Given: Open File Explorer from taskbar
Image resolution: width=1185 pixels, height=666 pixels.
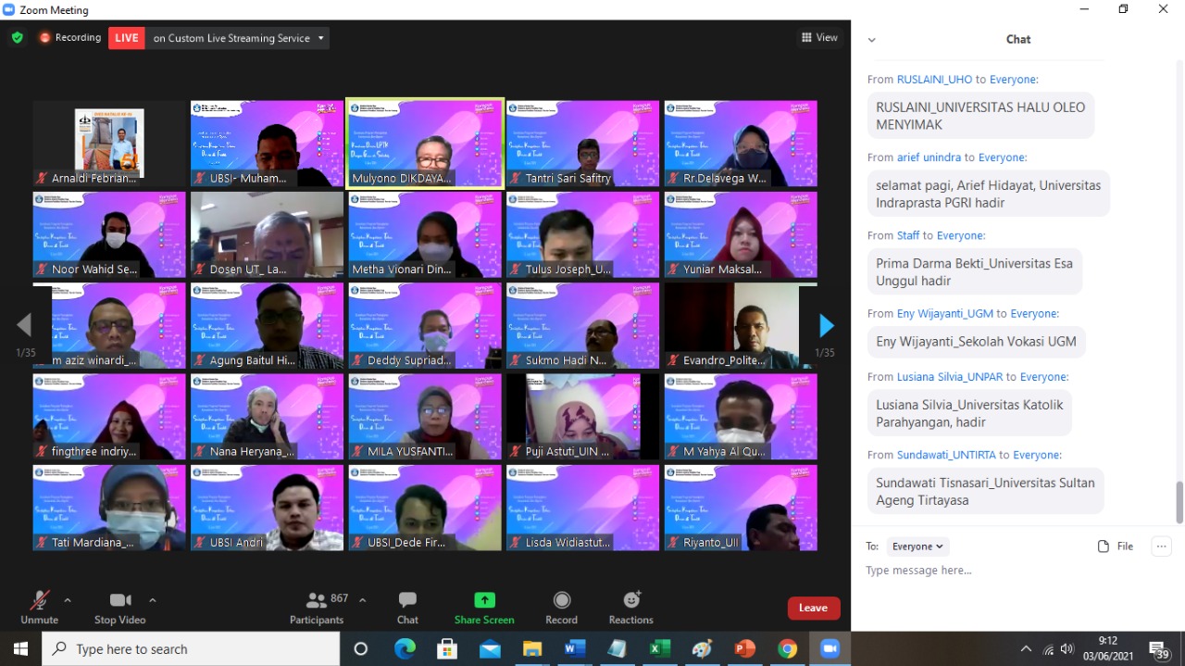Looking at the screenshot, I should tap(531, 648).
